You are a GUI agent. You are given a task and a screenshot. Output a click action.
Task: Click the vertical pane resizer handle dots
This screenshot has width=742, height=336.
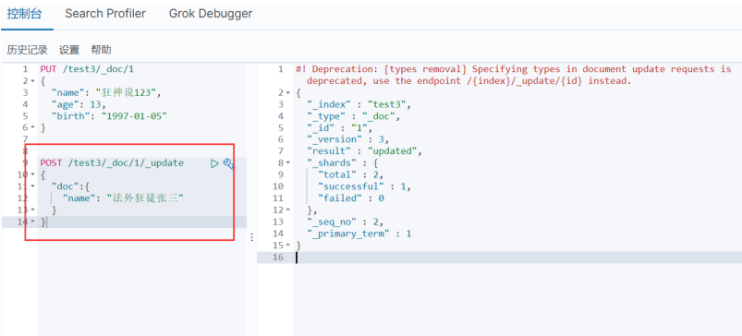click(x=251, y=236)
